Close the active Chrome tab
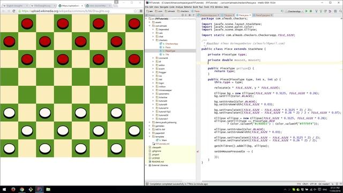The height and width of the screenshot is (193, 343). pos(82,5)
